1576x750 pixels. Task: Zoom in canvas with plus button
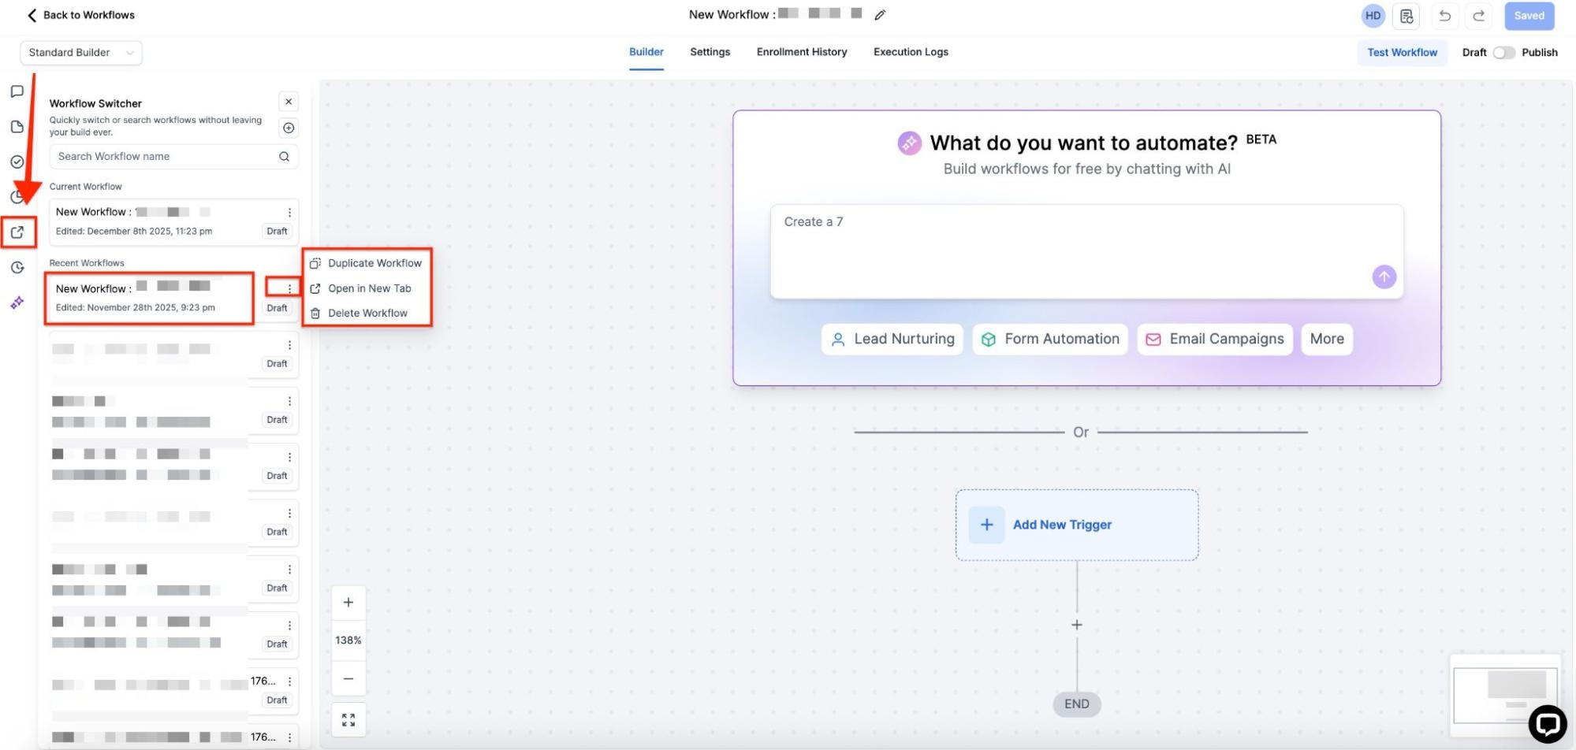coord(348,603)
